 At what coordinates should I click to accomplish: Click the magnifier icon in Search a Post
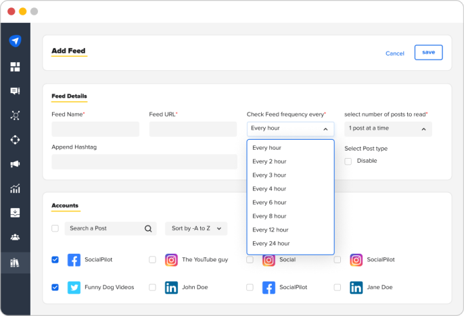(x=148, y=229)
